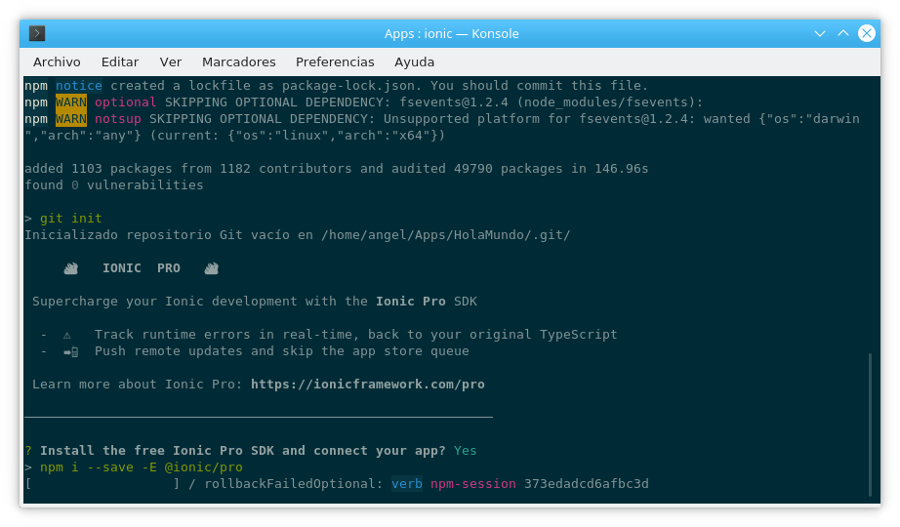Click the 'Yes' answer after install prompt
The image size is (900, 527).
pyautogui.click(x=465, y=451)
